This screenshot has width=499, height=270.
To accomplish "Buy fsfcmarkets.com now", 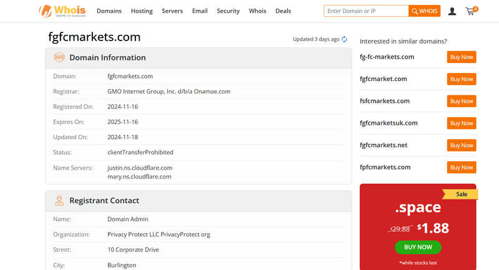I will point(462,101).
